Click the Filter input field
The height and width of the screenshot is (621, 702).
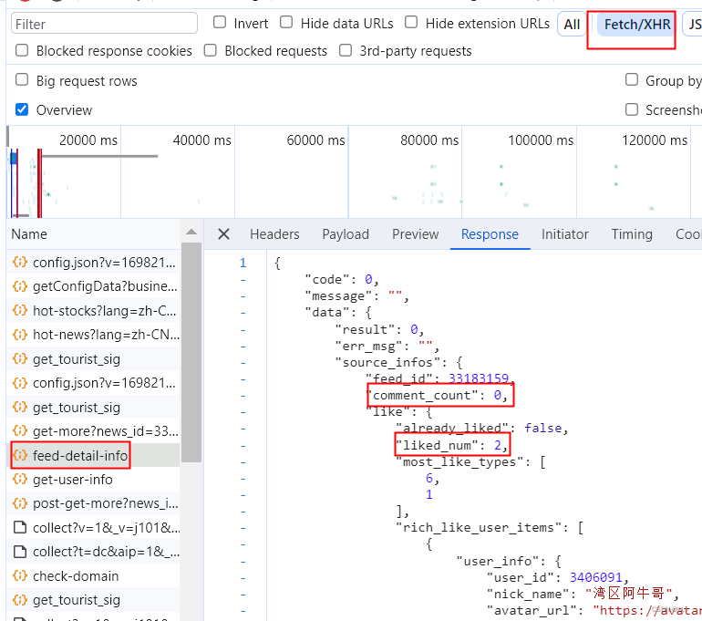104,24
